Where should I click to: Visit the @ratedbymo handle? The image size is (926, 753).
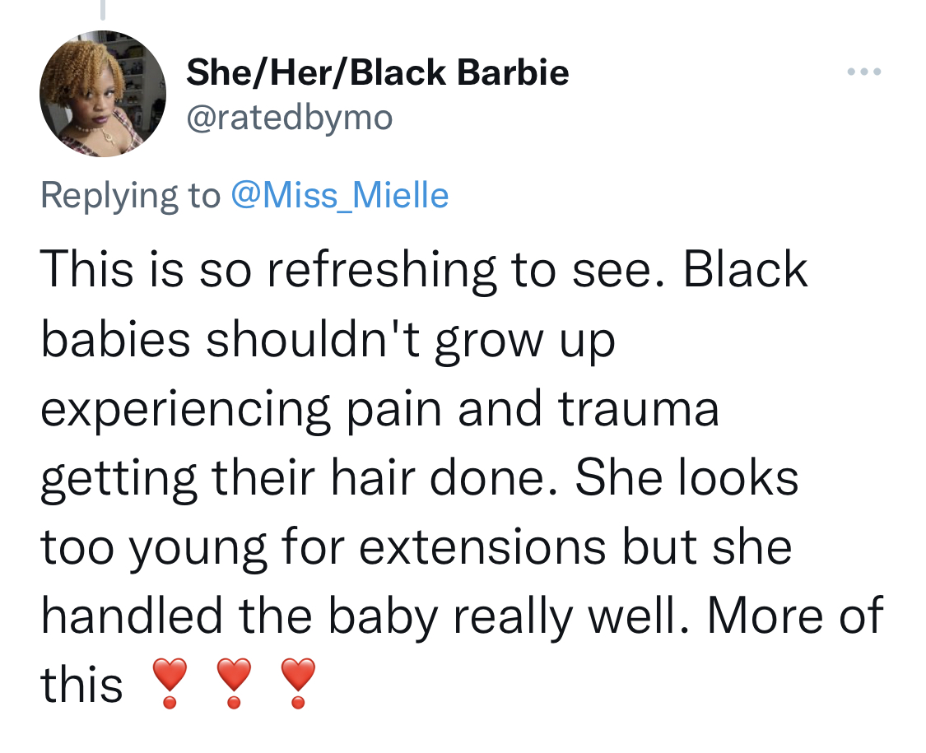pyautogui.click(x=290, y=119)
